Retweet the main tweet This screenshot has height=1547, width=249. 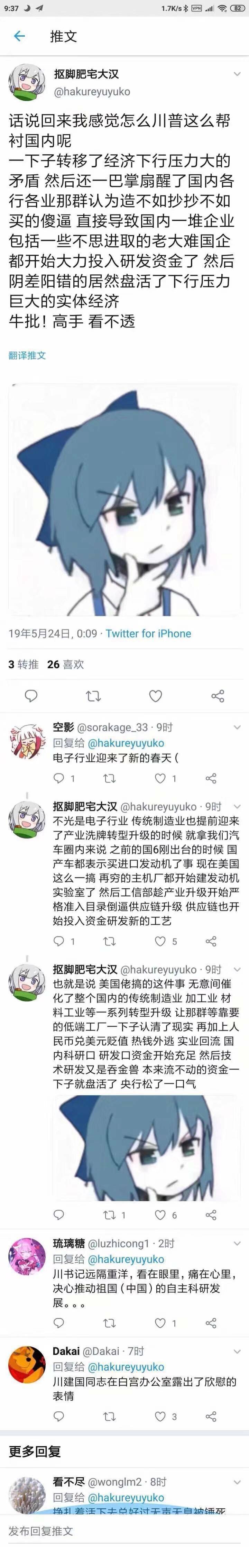click(x=93, y=696)
